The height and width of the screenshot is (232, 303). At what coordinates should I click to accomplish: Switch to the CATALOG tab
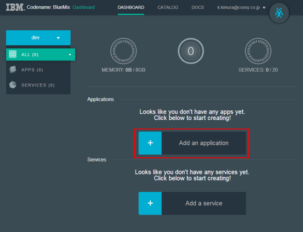pyautogui.click(x=168, y=8)
